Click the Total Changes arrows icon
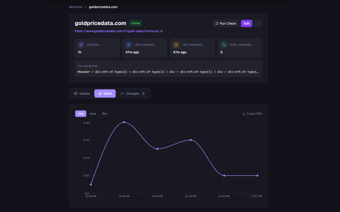The width and height of the screenshot is (340, 212). point(224,45)
